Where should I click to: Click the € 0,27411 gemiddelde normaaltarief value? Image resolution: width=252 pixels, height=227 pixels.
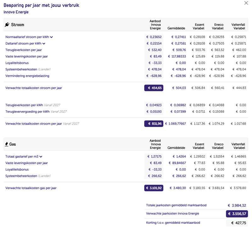click(x=179, y=37)
